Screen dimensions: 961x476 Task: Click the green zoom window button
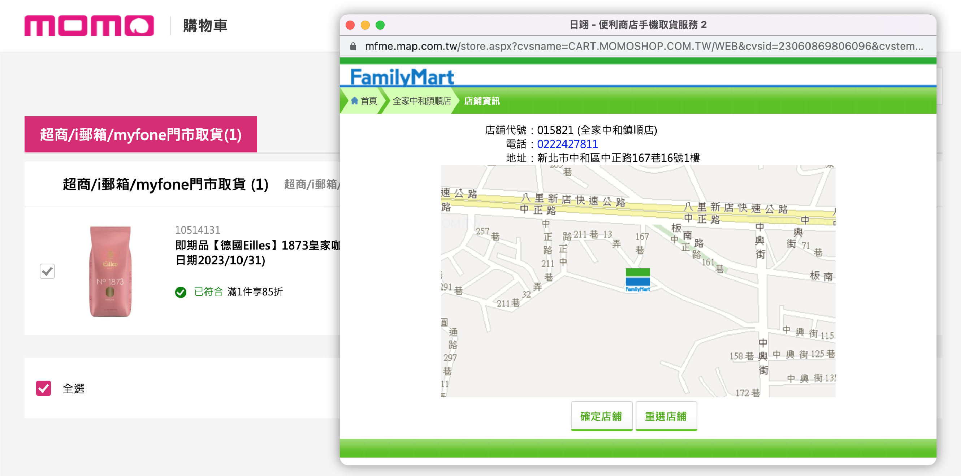pyautogui.click(x=380, y=25)
